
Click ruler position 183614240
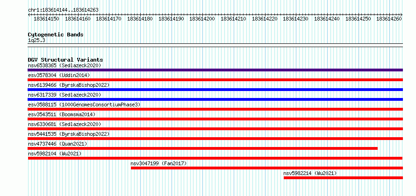[327, 19]
